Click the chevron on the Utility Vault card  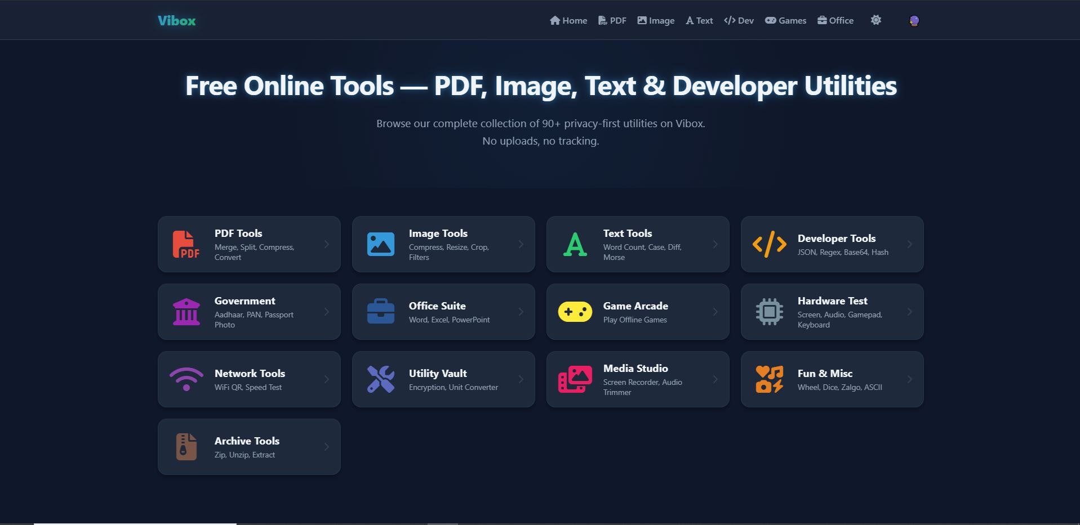[x=521, y=379]
